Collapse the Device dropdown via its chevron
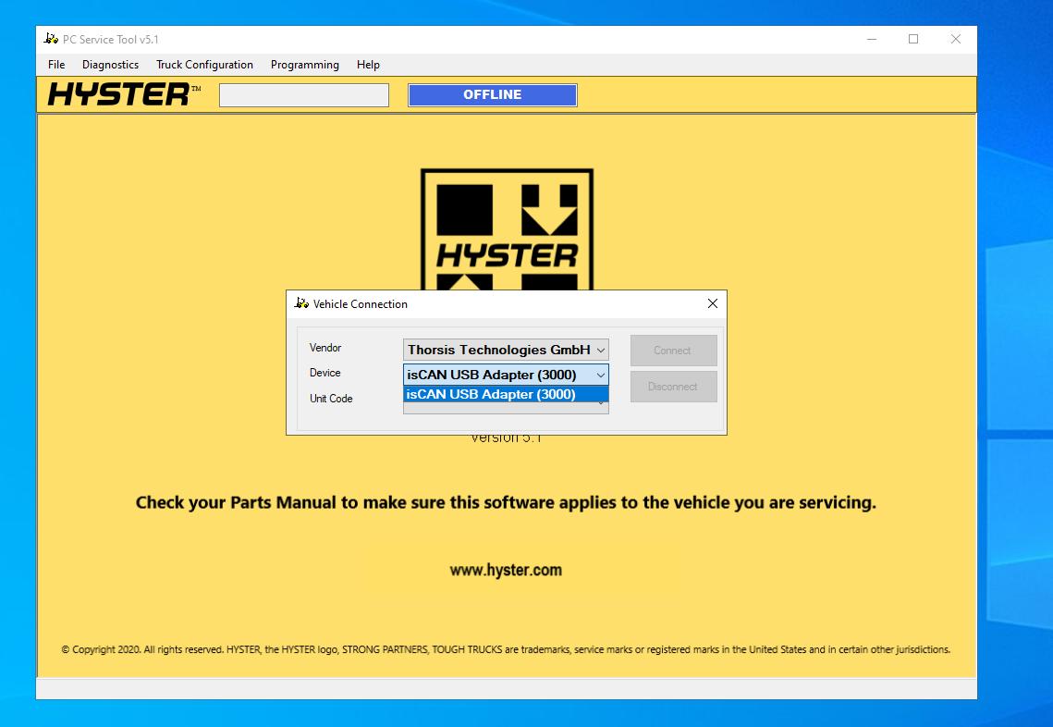This screenshot has width=1053, height=727. [599, 376]
